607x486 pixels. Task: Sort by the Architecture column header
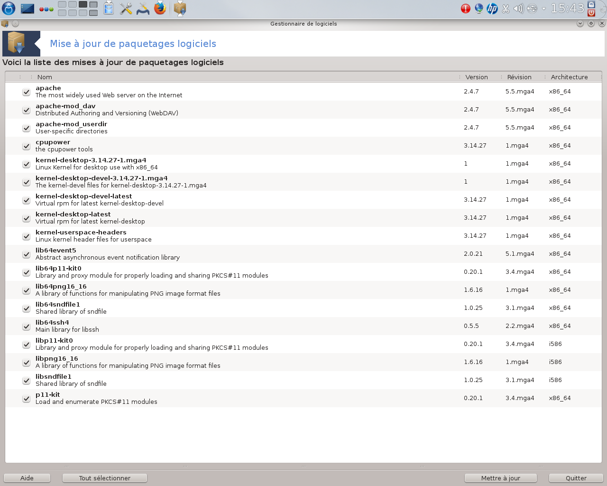tap(569, 77)
